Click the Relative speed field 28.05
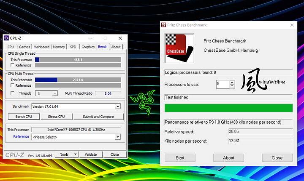 pos(261,131)
